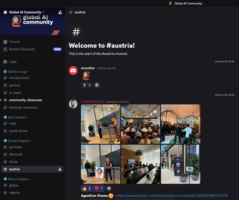Click the anoosher username

tap(88, 68)
